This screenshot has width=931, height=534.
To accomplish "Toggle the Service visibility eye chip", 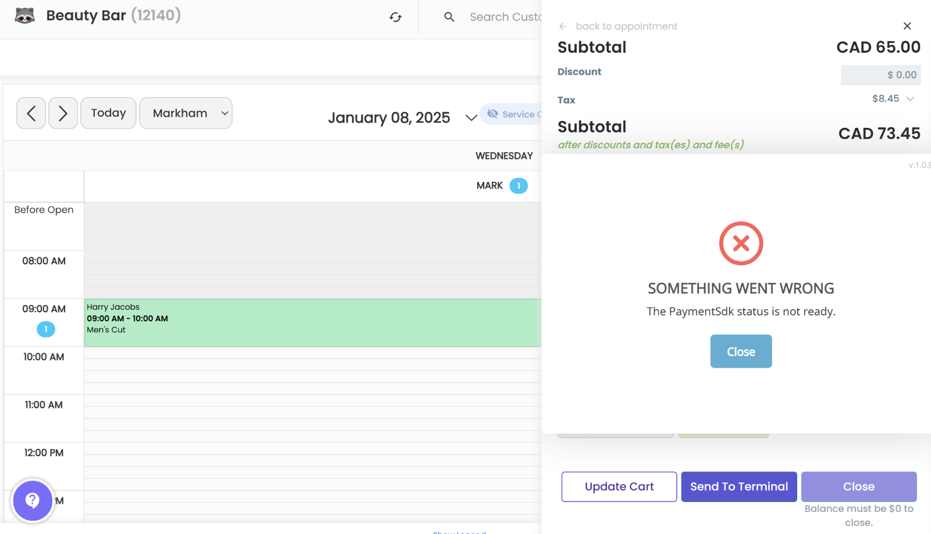I will (512, 114).
